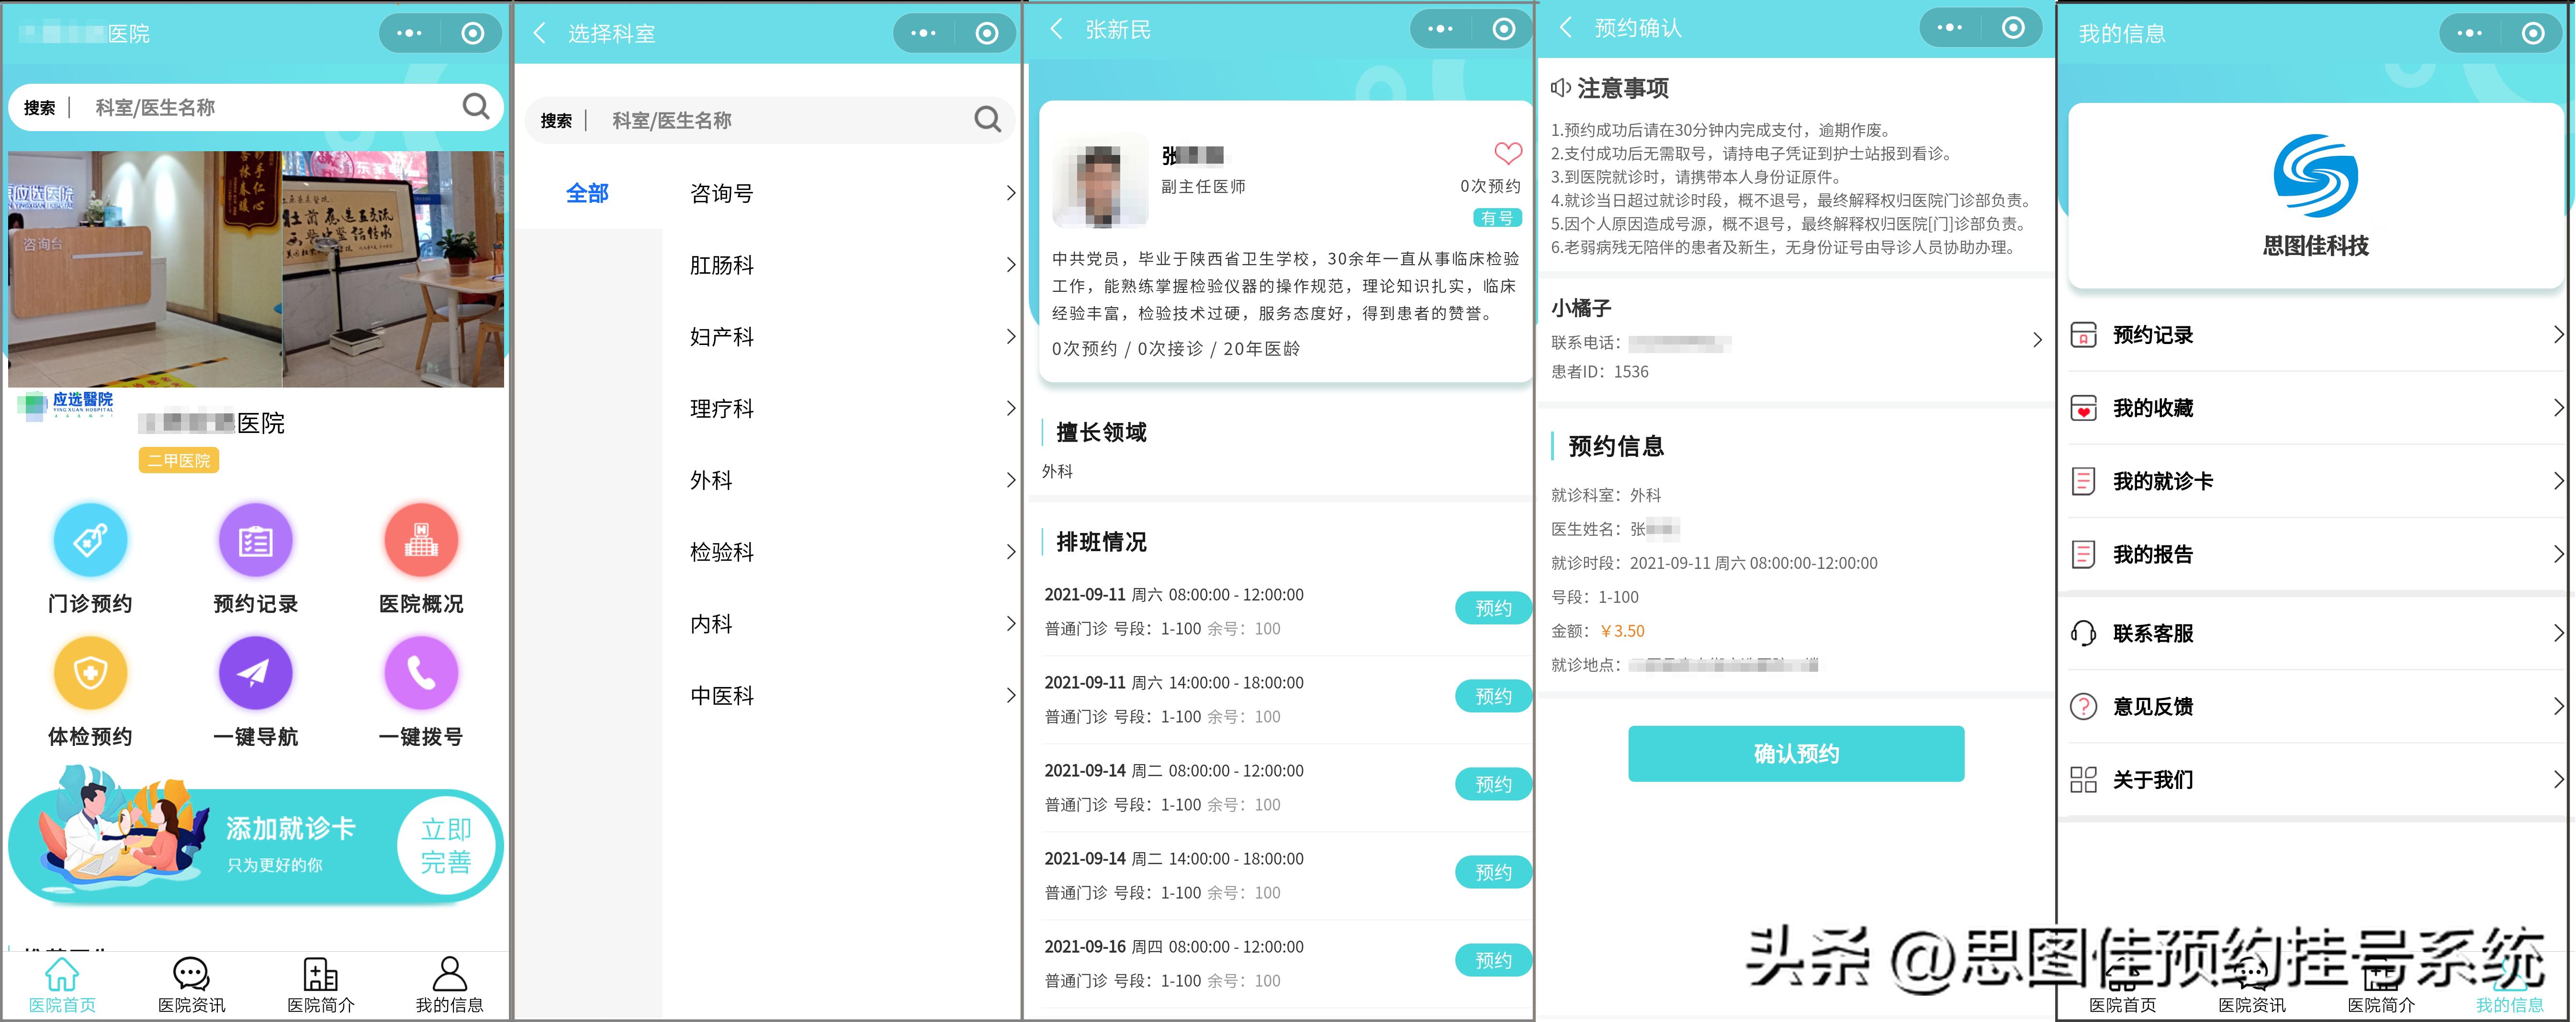Go back from 选择科室 screen

[x=540, y=33]
